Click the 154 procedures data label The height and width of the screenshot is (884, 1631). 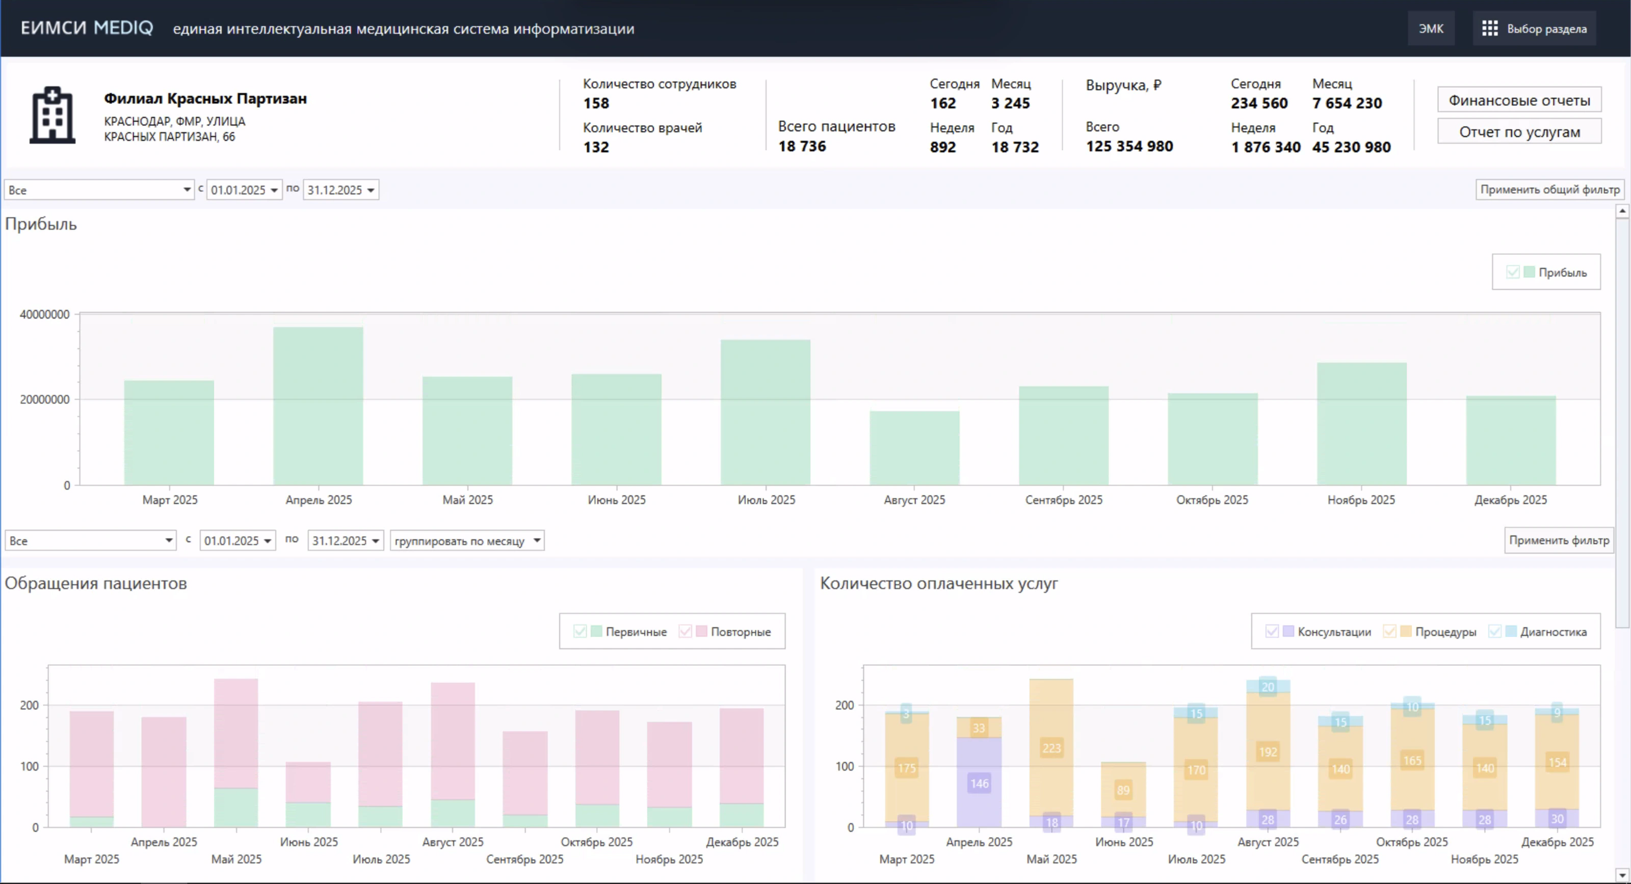pos(1558,763)
